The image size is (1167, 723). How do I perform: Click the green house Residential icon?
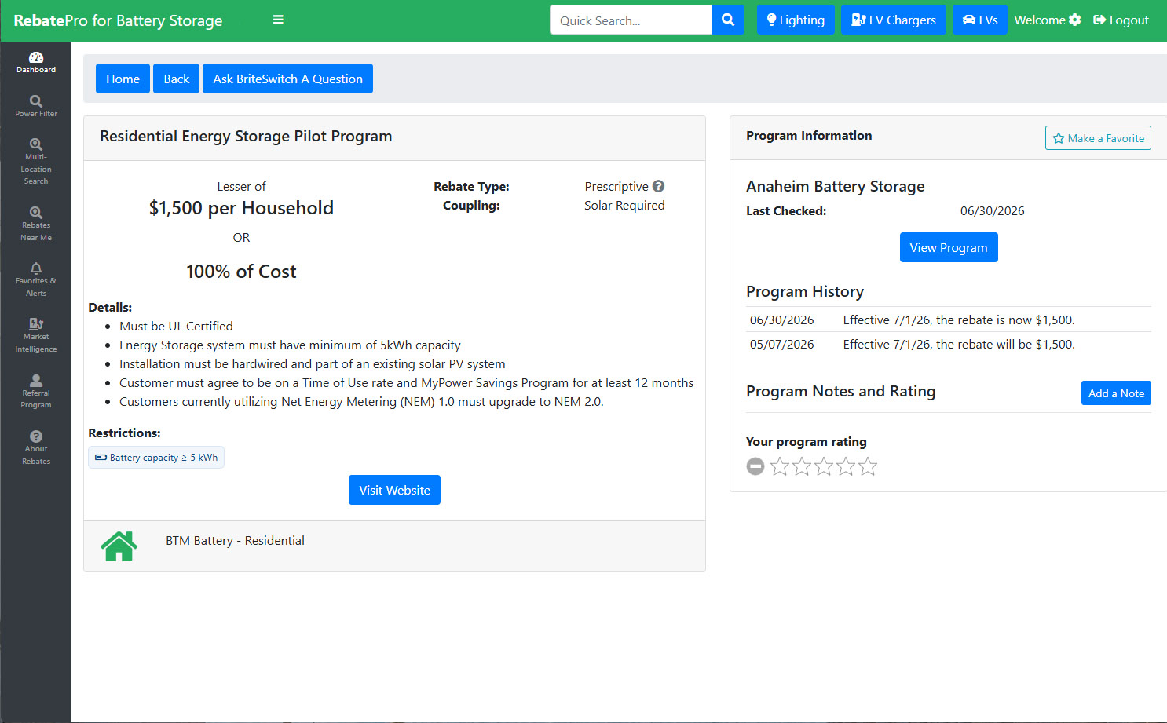(x=119, y=546)
